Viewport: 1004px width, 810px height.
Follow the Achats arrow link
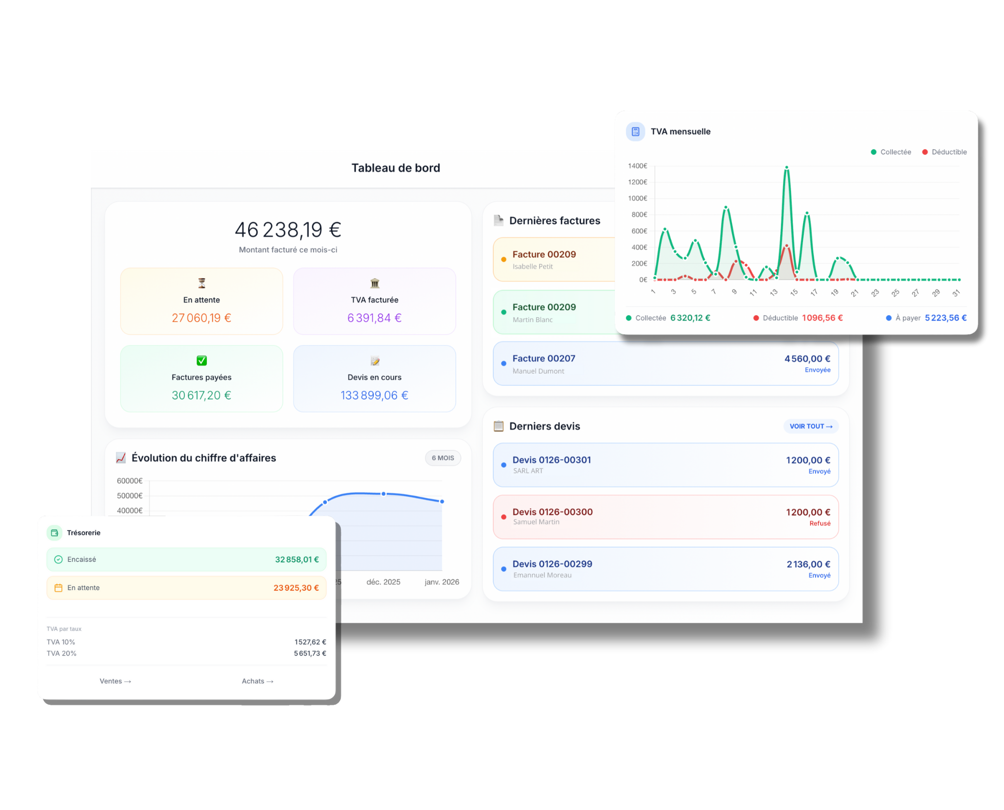pyautogui.click(x=258, y=681)
